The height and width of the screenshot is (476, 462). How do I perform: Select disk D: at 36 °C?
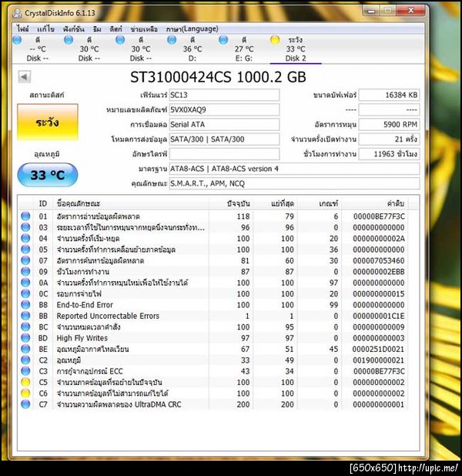[x=192, y=49]
